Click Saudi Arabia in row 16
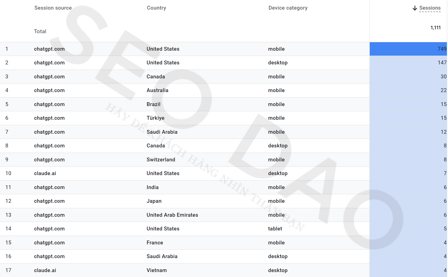448x277 pixels. coord(162,256)
